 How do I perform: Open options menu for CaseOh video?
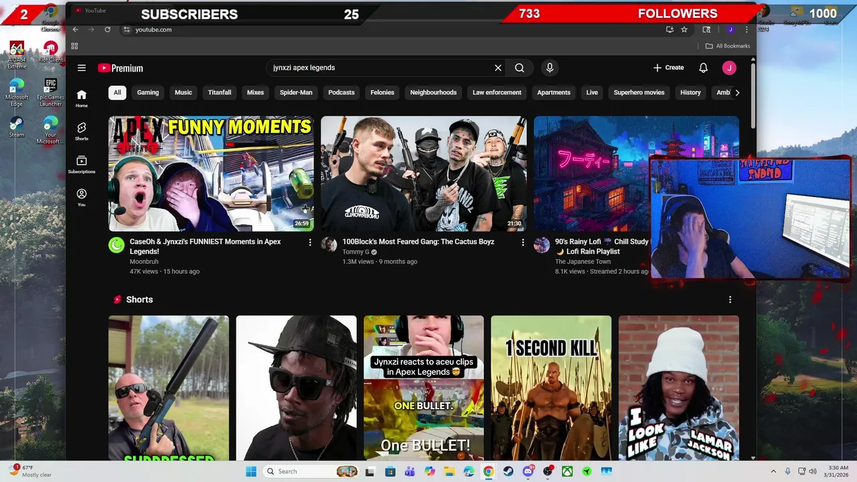(x=310, y=242)
